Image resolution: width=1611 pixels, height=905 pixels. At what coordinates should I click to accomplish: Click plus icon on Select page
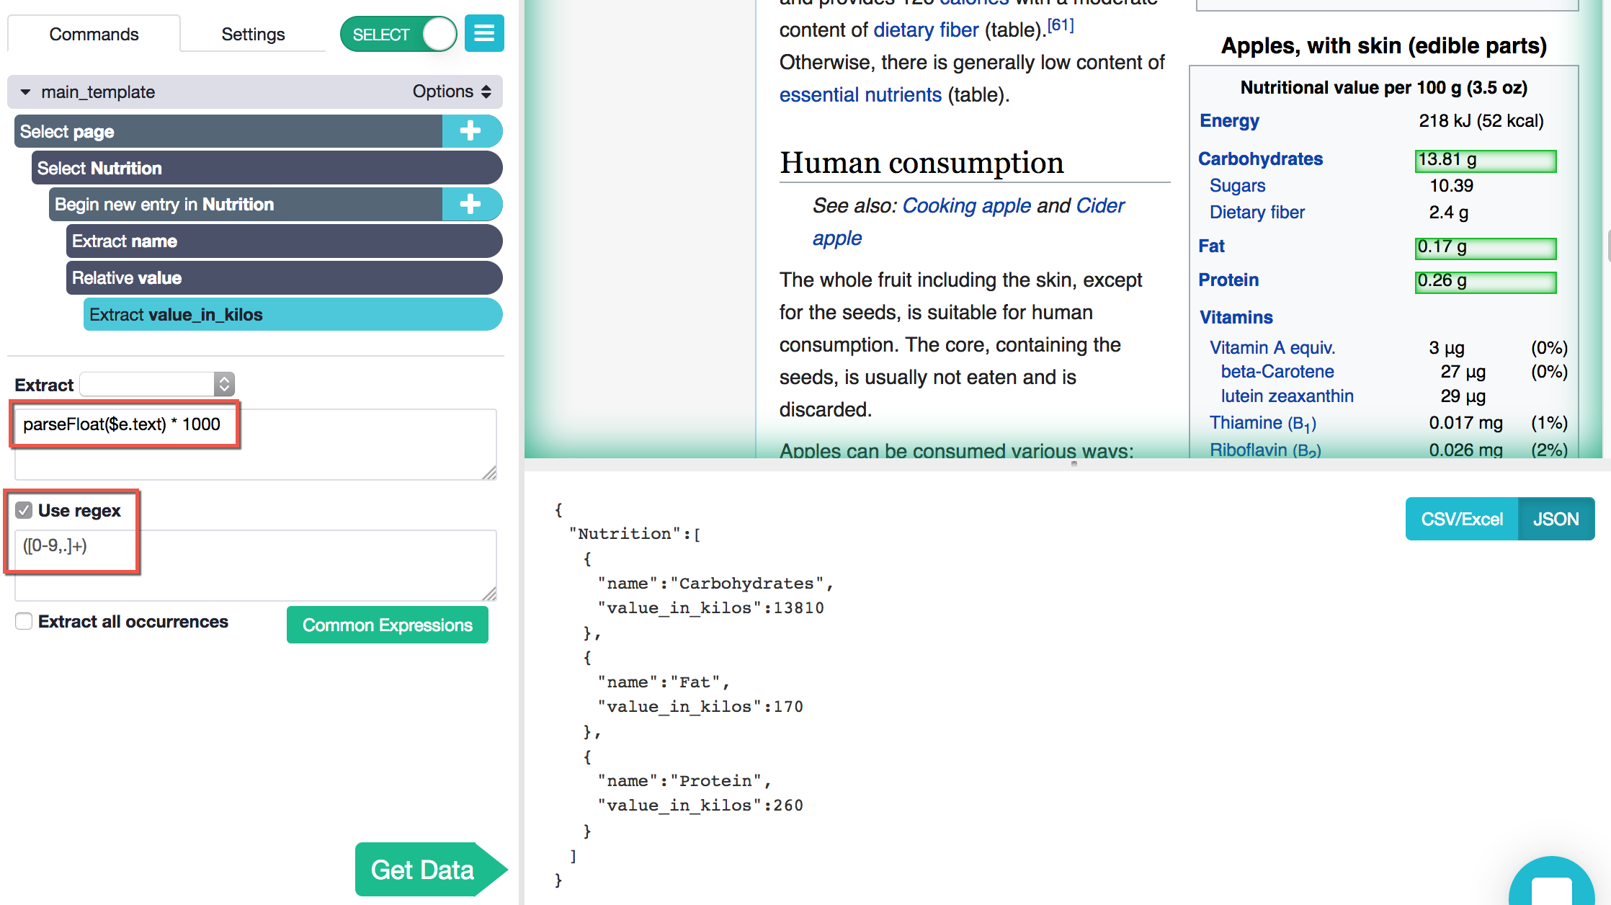(470, 131)
